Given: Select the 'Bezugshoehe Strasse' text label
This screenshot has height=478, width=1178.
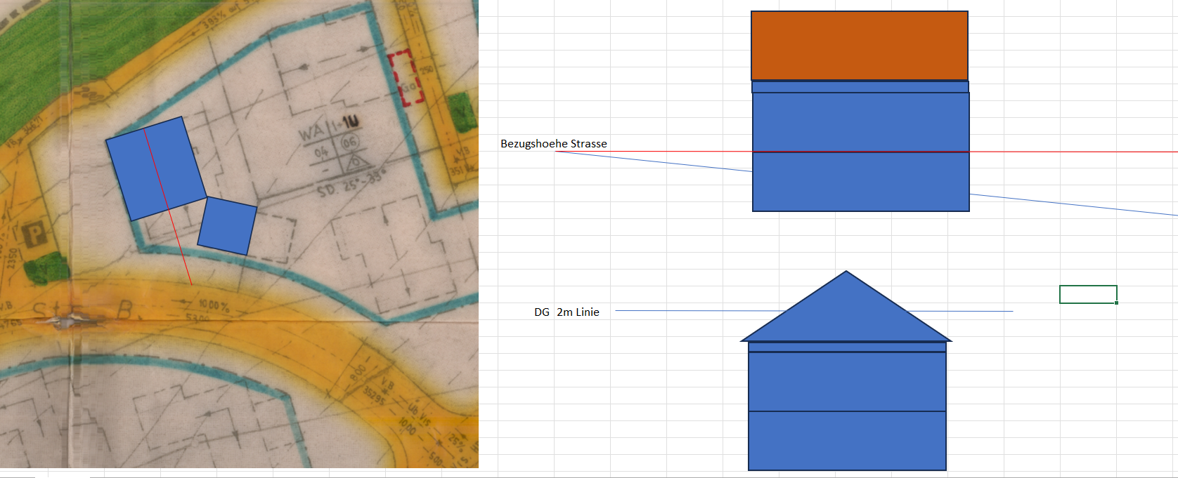Looking at the screenshot, I should [x=553, y=144].
